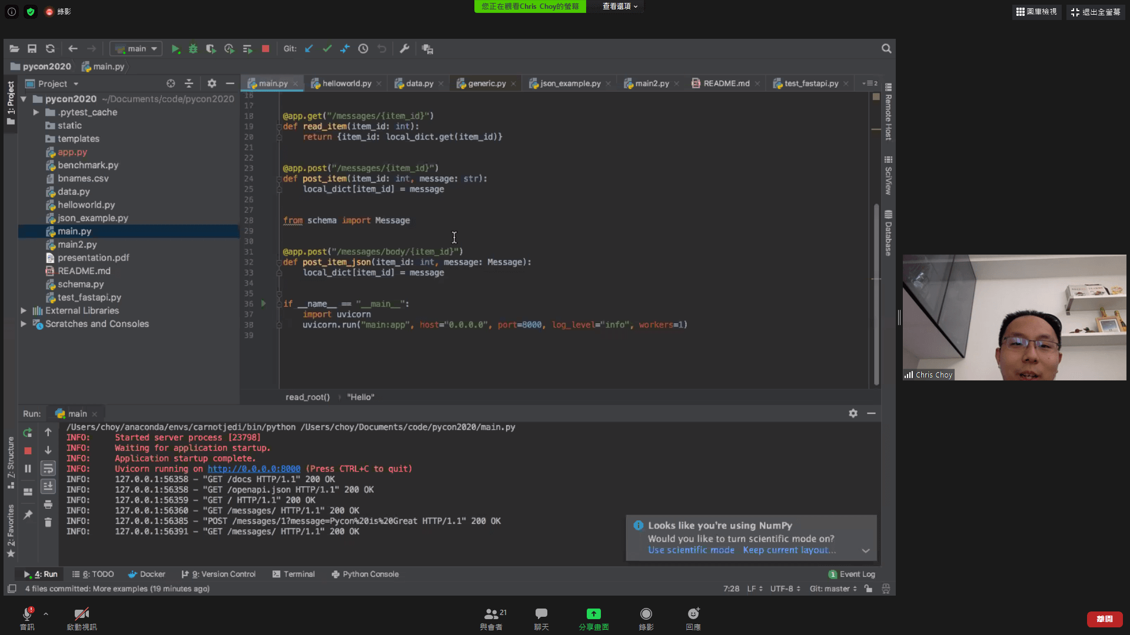Open the README.md editor tab
This screenshot has height=635, width=1130.
point(726,83)
